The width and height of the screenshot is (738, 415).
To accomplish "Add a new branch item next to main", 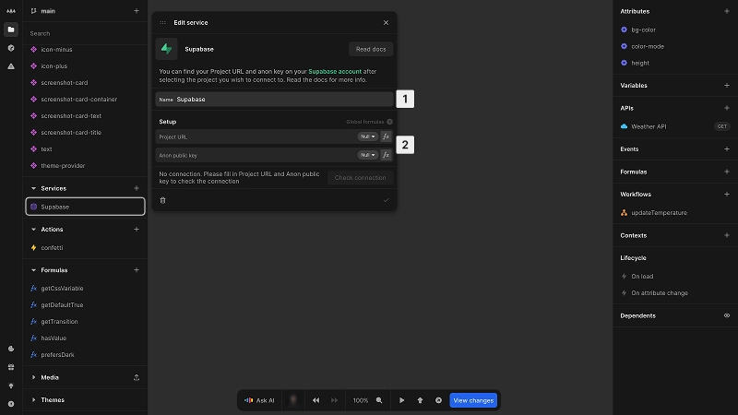I will tap(136, 11).
